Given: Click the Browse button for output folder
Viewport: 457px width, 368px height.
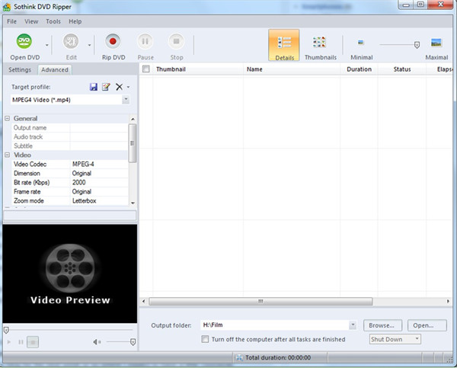Looking at the screenshot, I should (x=382, y=325).
